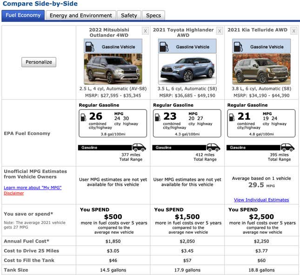Click the Telluride Gasoline range bar
The image size is (300, 275).
(253, 147)
